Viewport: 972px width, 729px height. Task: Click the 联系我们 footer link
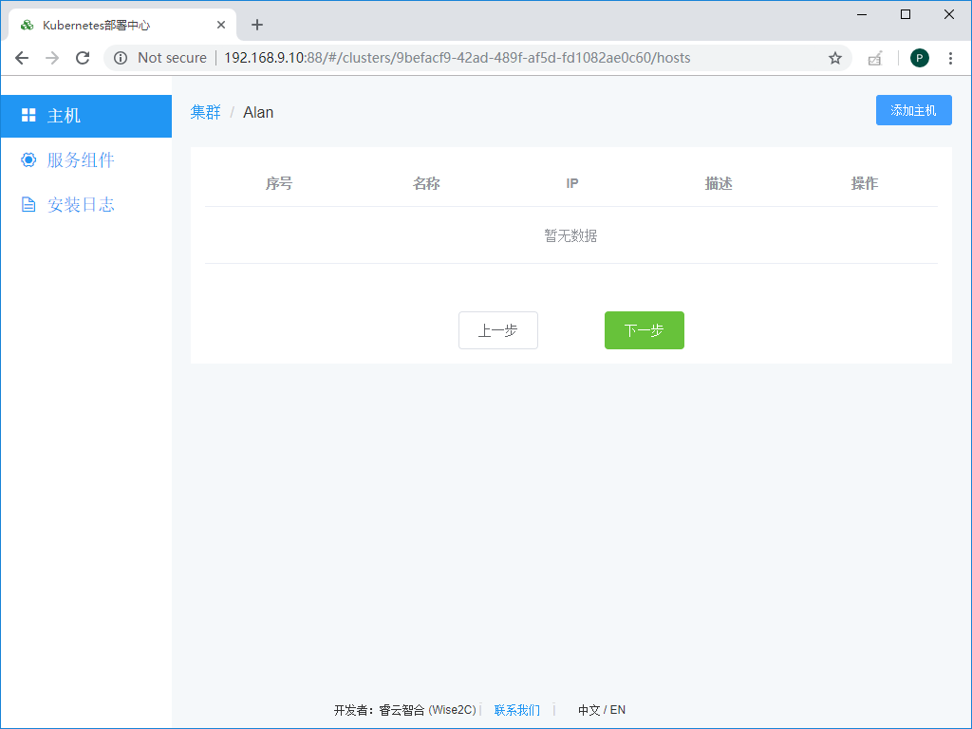(x=516, y=710)
